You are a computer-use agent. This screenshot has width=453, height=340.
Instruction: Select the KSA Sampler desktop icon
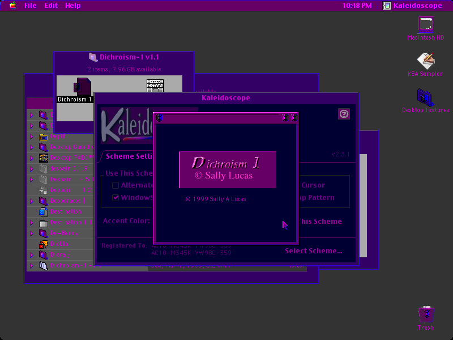pos(426,61)
